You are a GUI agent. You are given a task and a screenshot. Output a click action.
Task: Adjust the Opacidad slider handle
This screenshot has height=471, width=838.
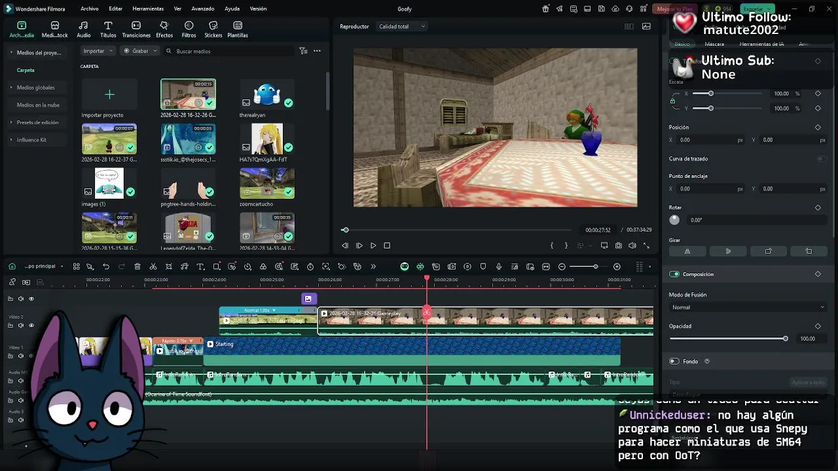(x=785, y=338)
